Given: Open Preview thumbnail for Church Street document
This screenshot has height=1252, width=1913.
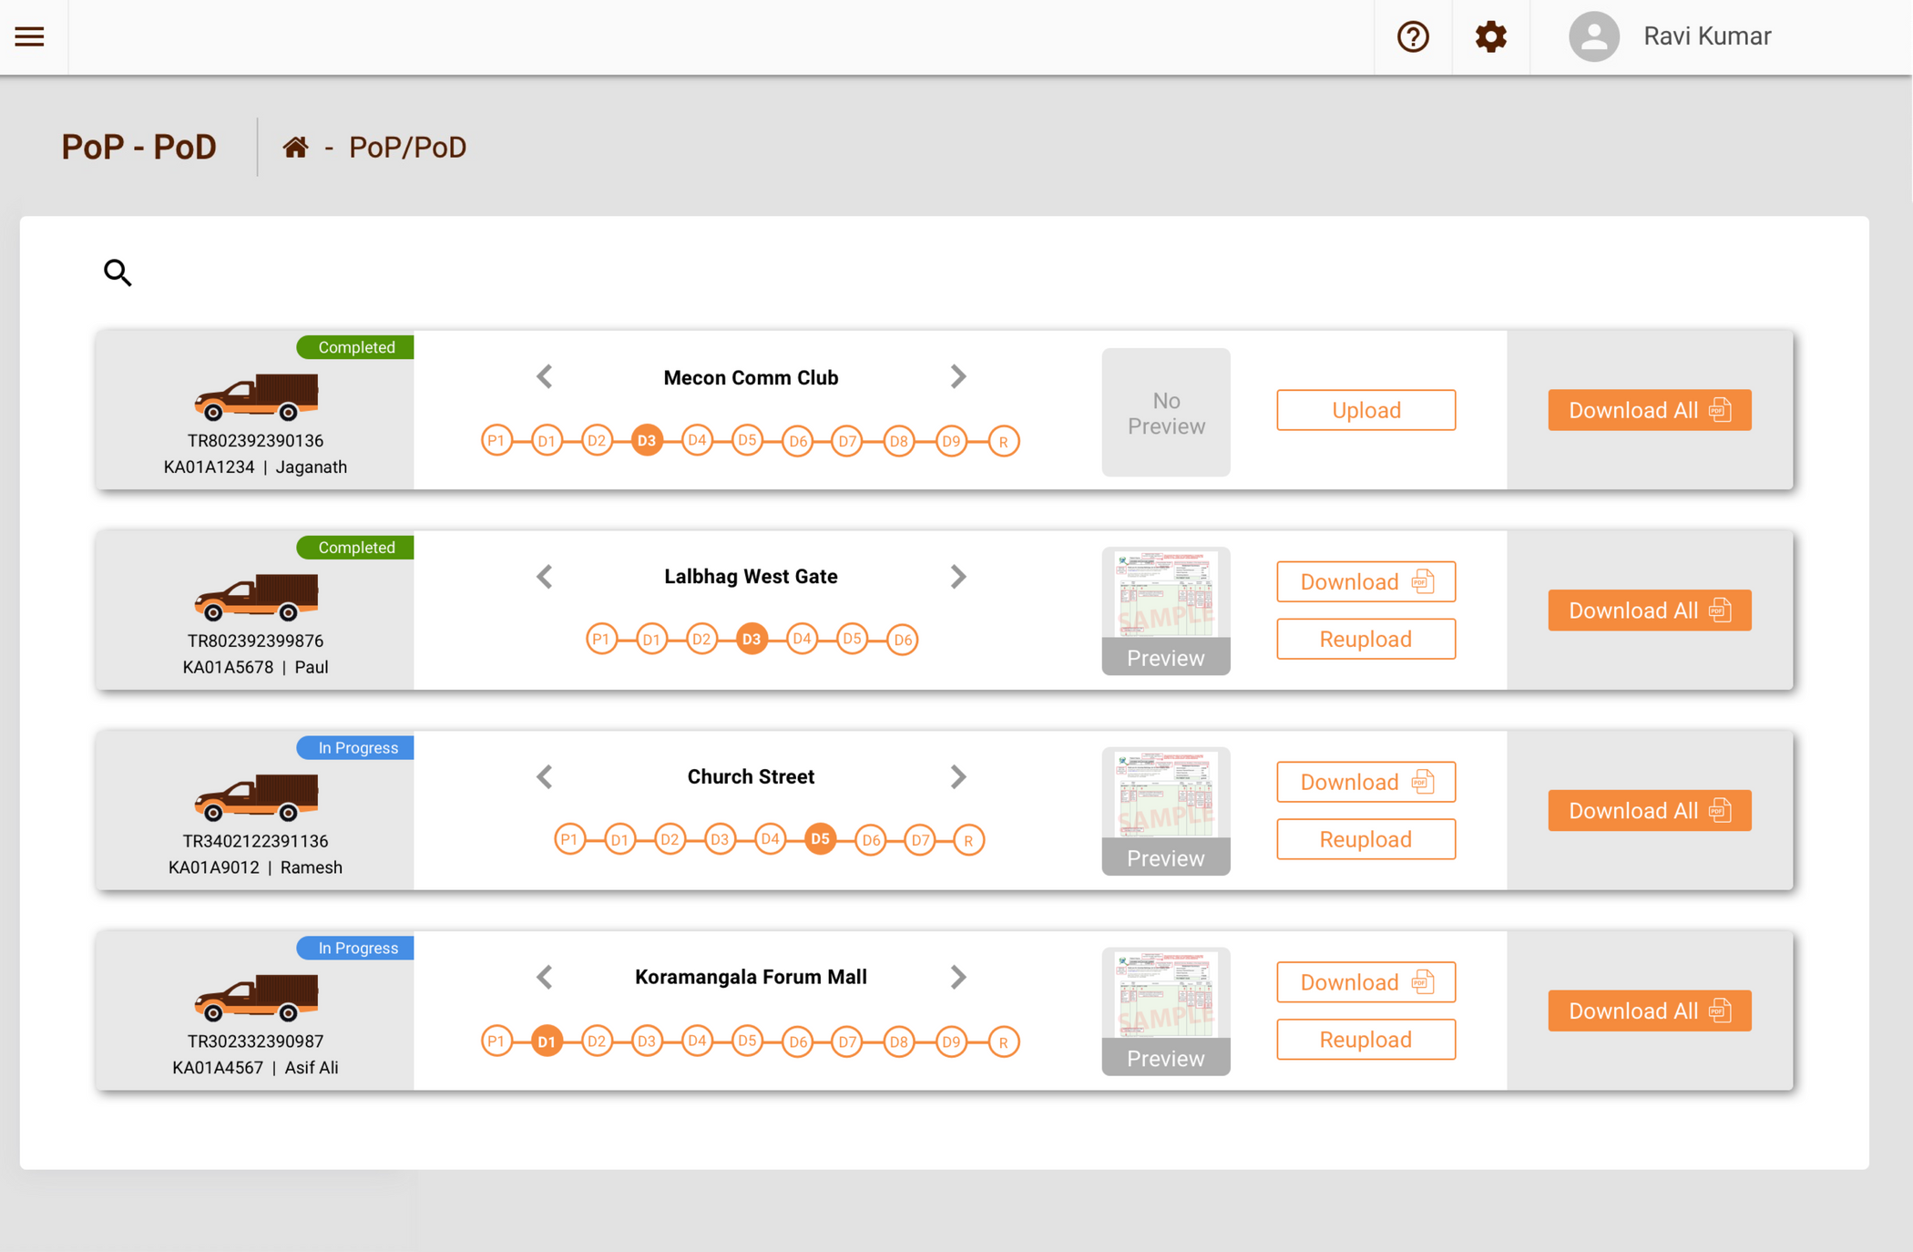Looking at the screenshot, I should point(1165,811).
